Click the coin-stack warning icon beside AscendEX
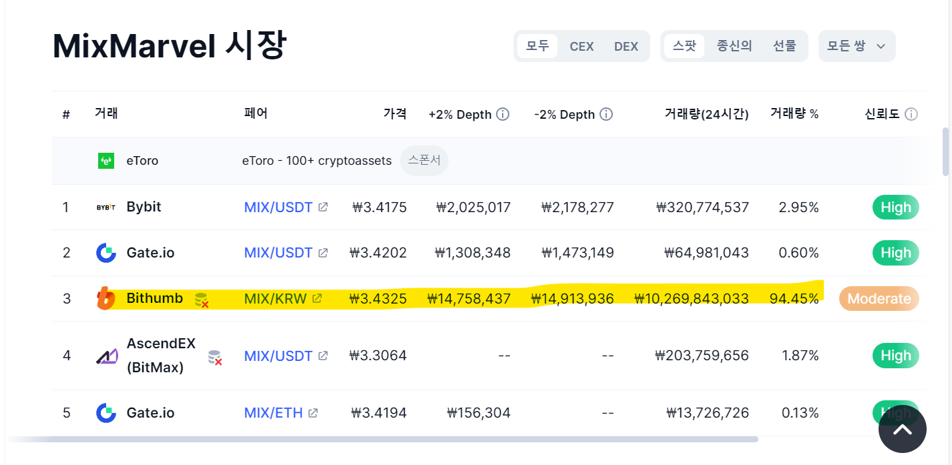This screenshot has height=465, width=952. tap(214, 358)
